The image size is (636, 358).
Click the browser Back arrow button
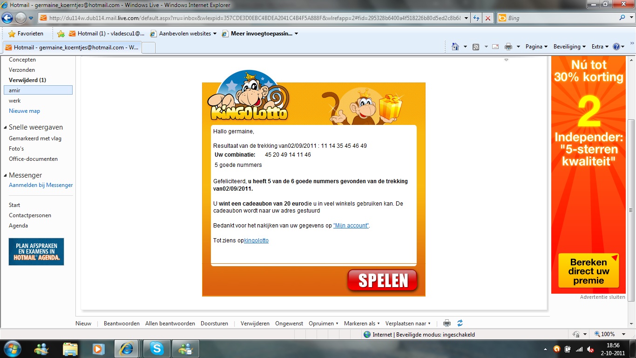(x=7, y=18)
